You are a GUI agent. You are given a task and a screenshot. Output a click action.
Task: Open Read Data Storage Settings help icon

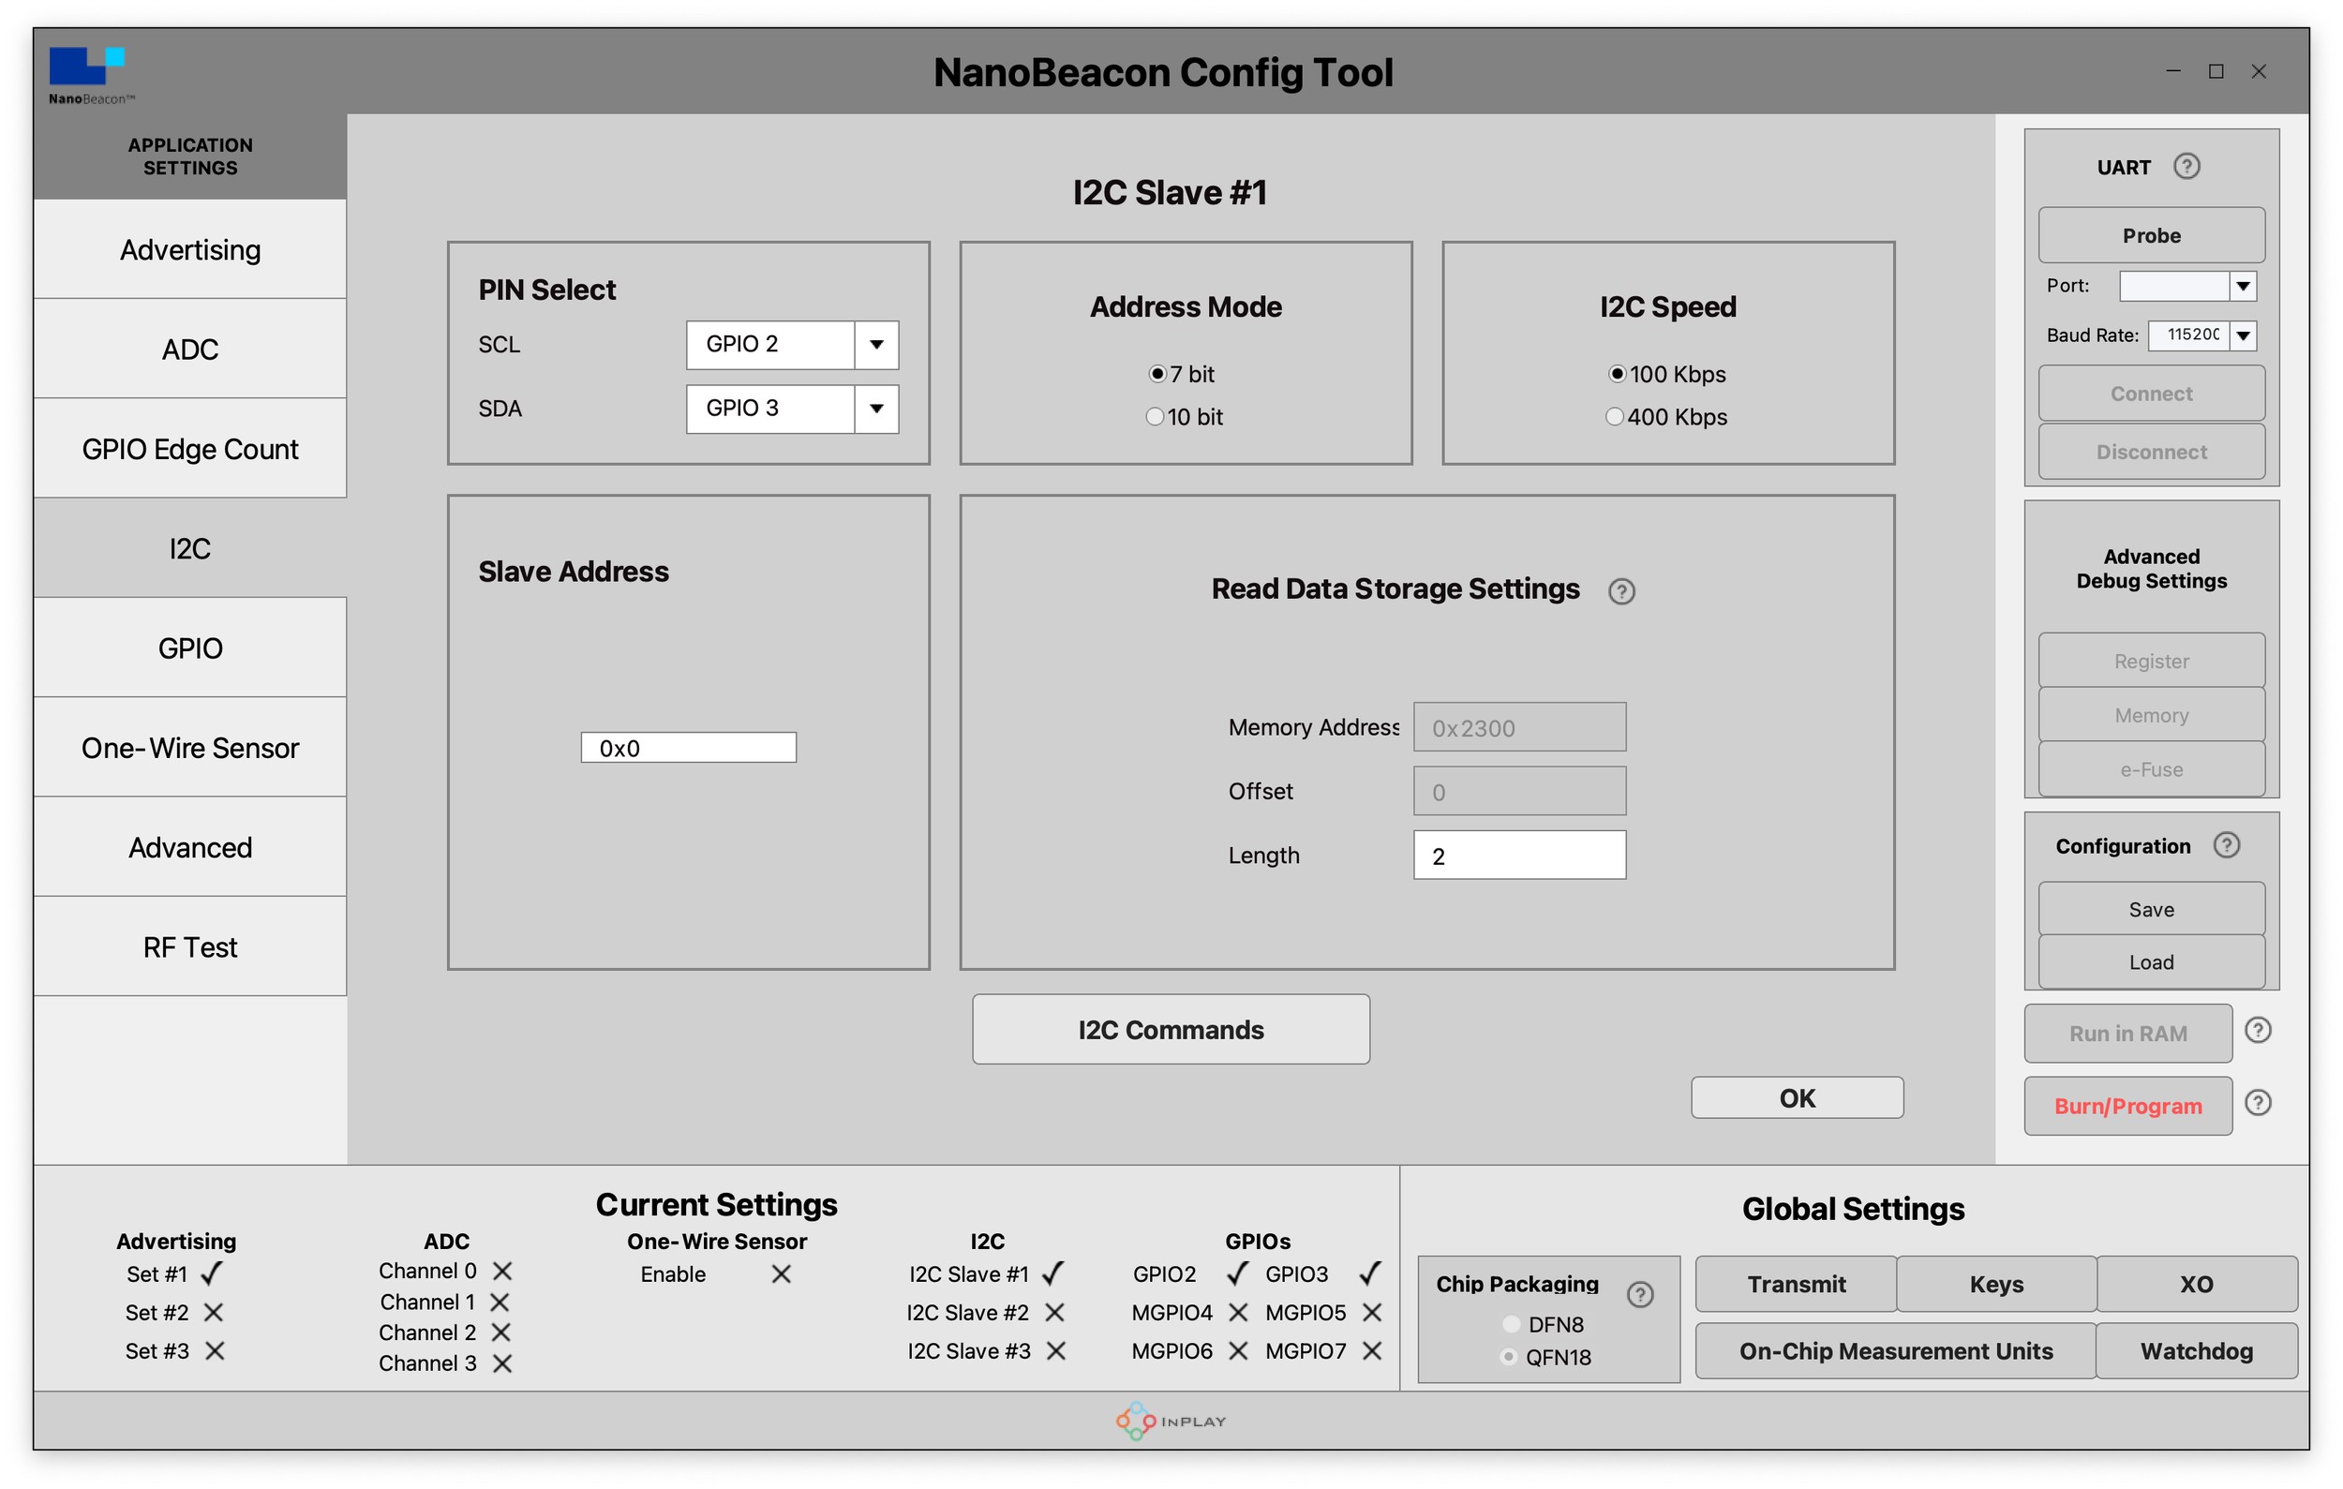click(1621, 591)
